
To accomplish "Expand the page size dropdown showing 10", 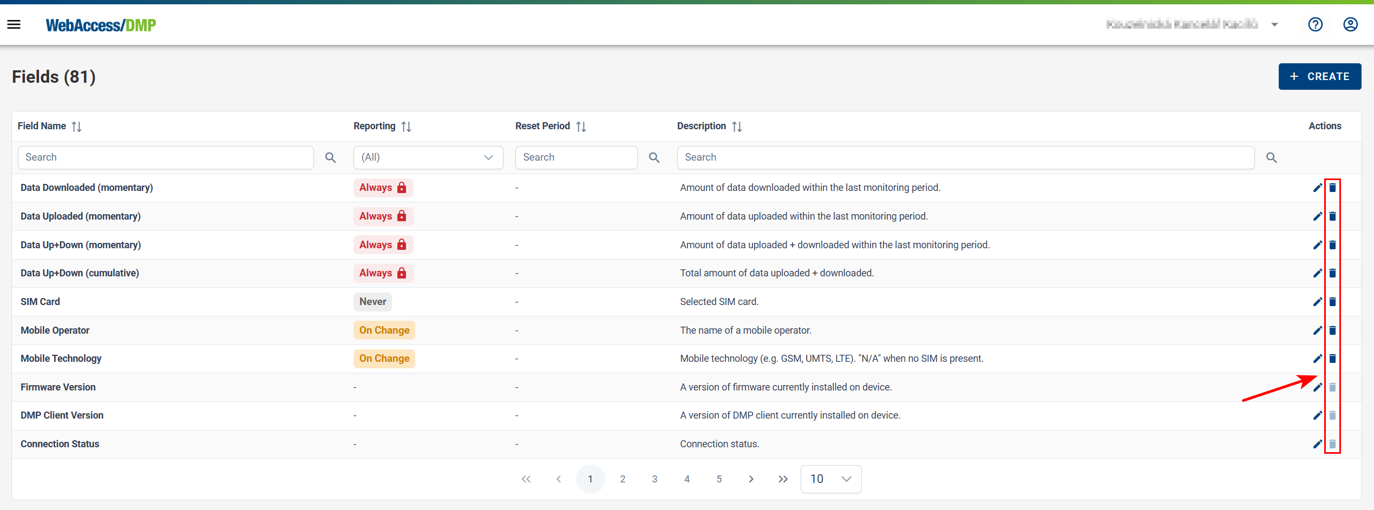I will click(830, 479).
